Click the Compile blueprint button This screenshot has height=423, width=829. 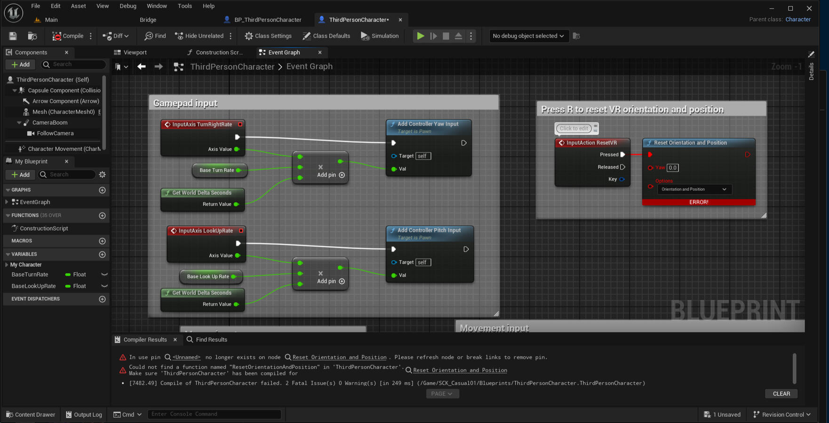pyautogui.click(x=68, y=36)
